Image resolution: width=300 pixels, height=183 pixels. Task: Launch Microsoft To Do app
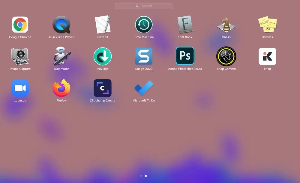144,88
